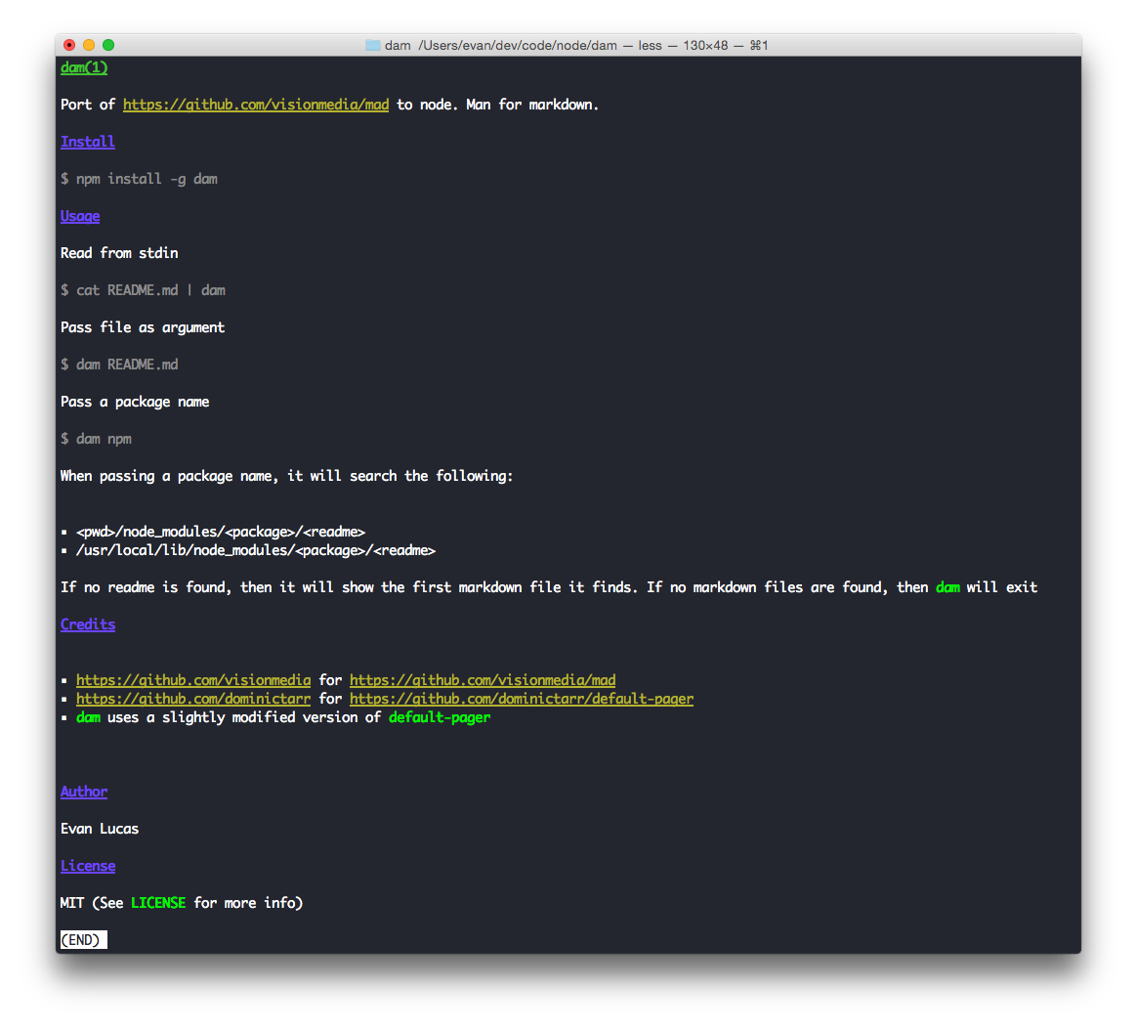
Task: Open the github.com/visionmedia link in Credits
Action: pos(193,680)
